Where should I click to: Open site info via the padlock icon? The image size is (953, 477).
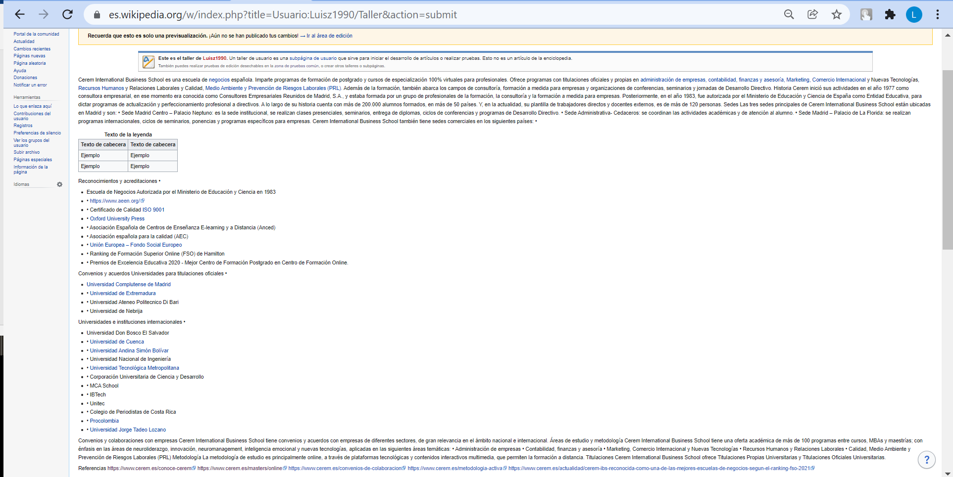[98, 15]
